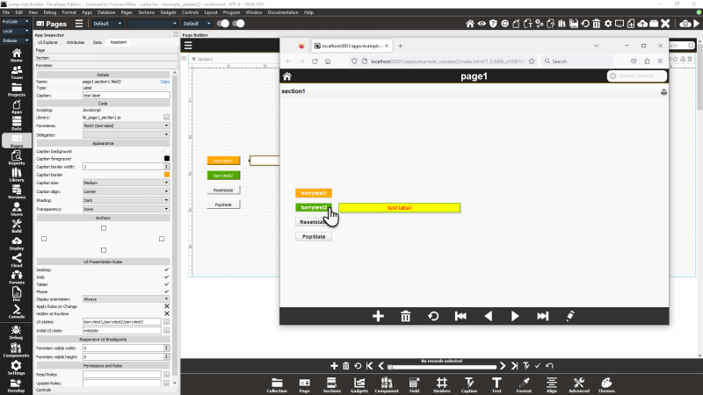The height and width of the screenshot is (395, 703).
Task: Open the Database menu
Action: point(106,12)
